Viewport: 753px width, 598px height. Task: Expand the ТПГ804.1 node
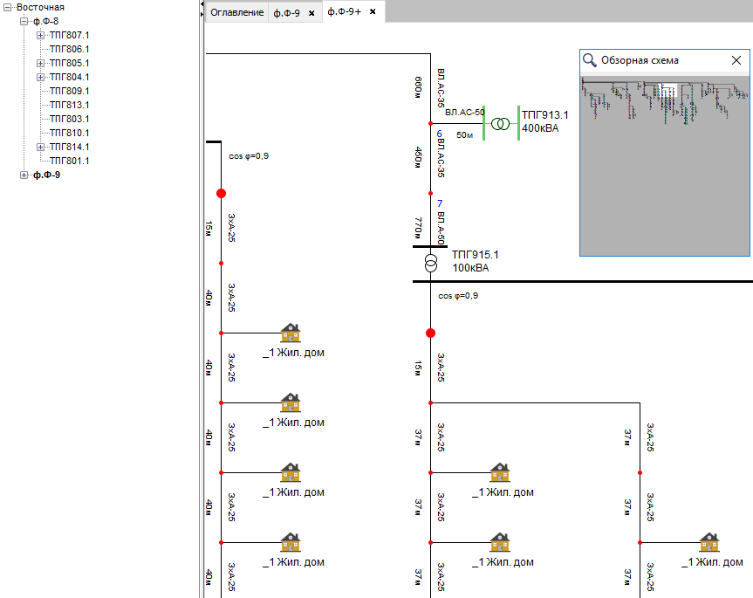[x=40, y=77]
